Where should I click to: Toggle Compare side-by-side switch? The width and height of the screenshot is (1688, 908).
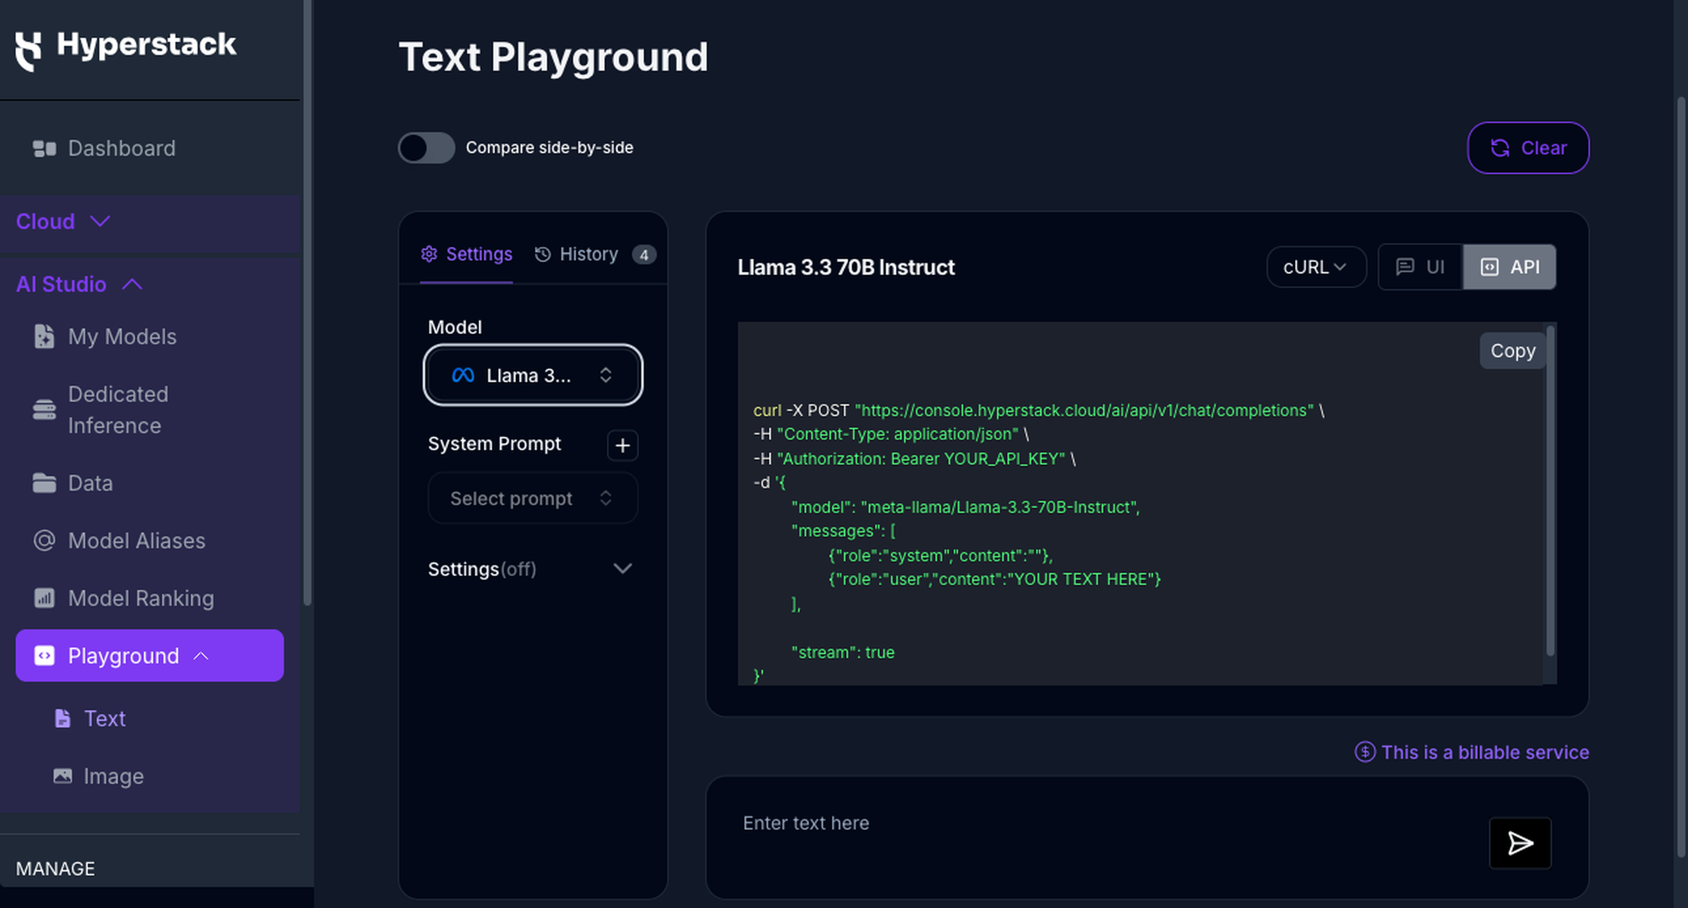pos(427,148)
